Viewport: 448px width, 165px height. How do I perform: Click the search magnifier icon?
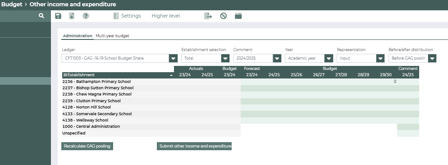point(41,16)
